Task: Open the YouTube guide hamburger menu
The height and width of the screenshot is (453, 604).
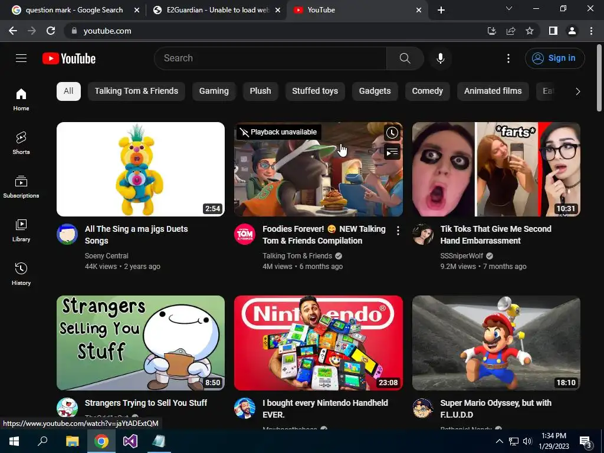Action: 21,58
